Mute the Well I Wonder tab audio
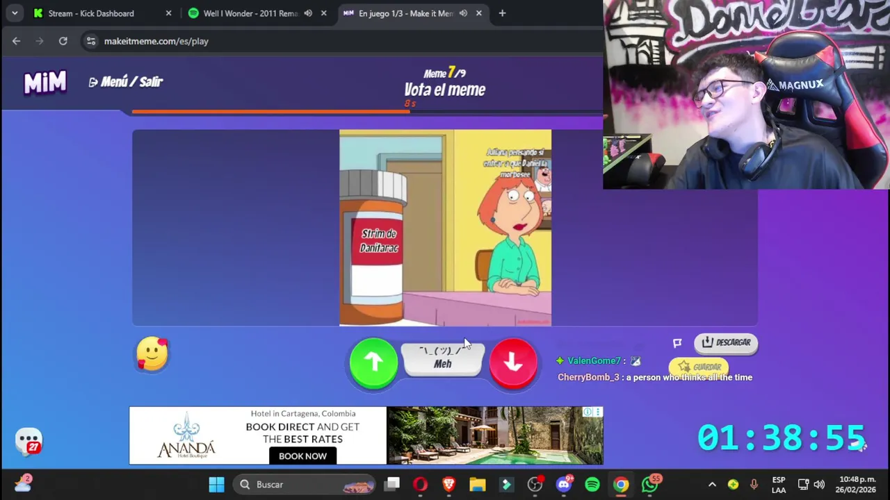 [x=308, y=13]
